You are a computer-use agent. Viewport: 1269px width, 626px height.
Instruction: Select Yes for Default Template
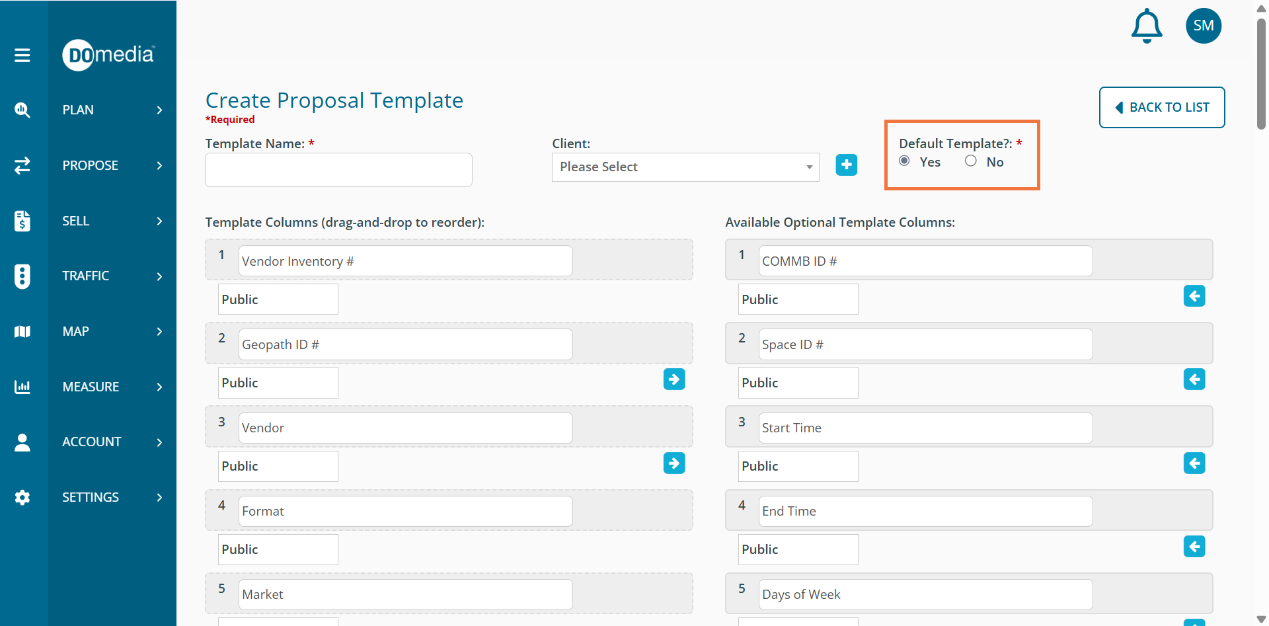(904, 161)
